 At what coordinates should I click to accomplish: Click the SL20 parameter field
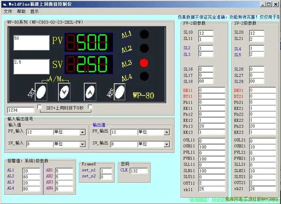257,33
